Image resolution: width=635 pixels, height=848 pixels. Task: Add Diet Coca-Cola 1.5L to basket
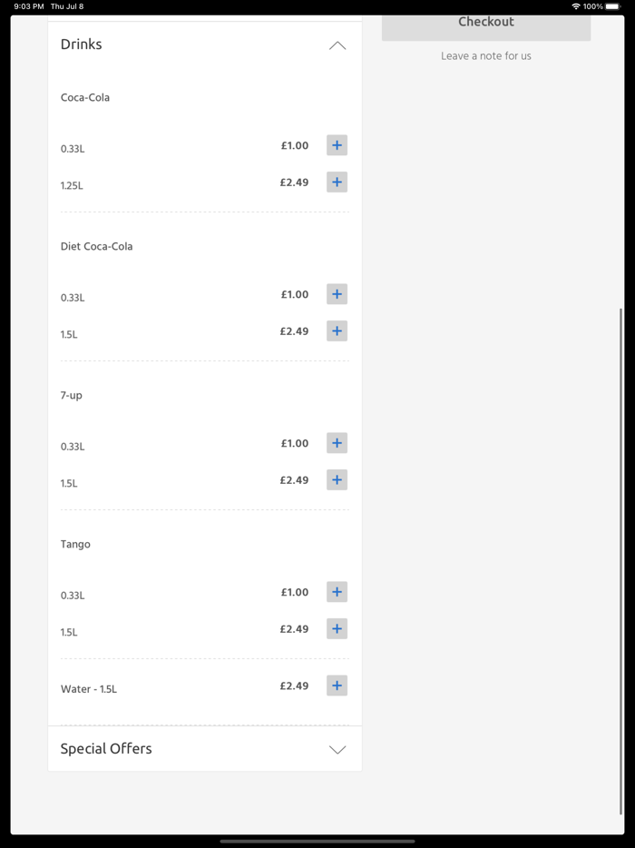coord(337,331)
